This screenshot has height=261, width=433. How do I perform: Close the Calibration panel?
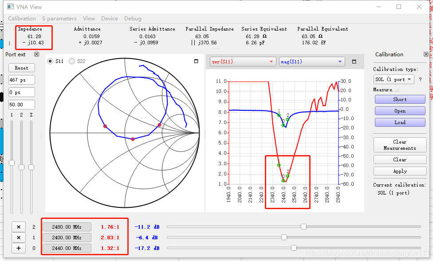426,55
